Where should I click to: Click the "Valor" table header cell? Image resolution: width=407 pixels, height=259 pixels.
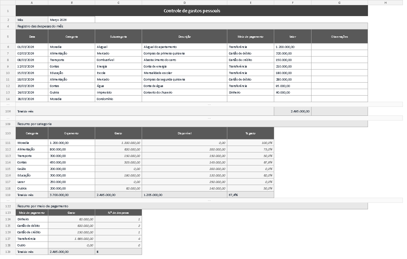tap(293, 37)
